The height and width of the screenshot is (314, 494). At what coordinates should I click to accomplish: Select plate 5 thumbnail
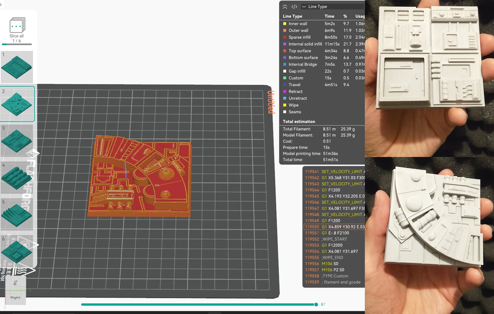(17, 215)
